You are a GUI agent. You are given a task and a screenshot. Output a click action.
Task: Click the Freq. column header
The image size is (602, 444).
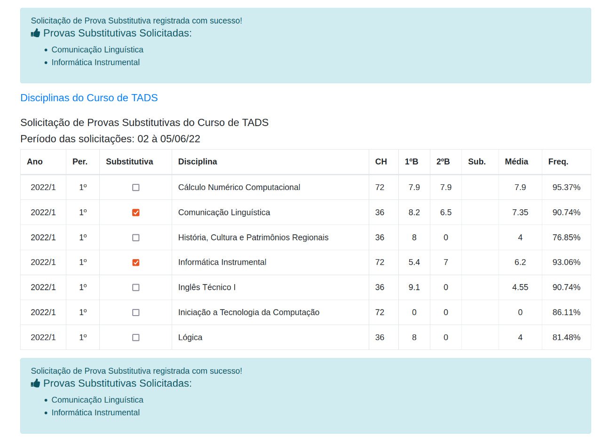(x=558, y=162)
